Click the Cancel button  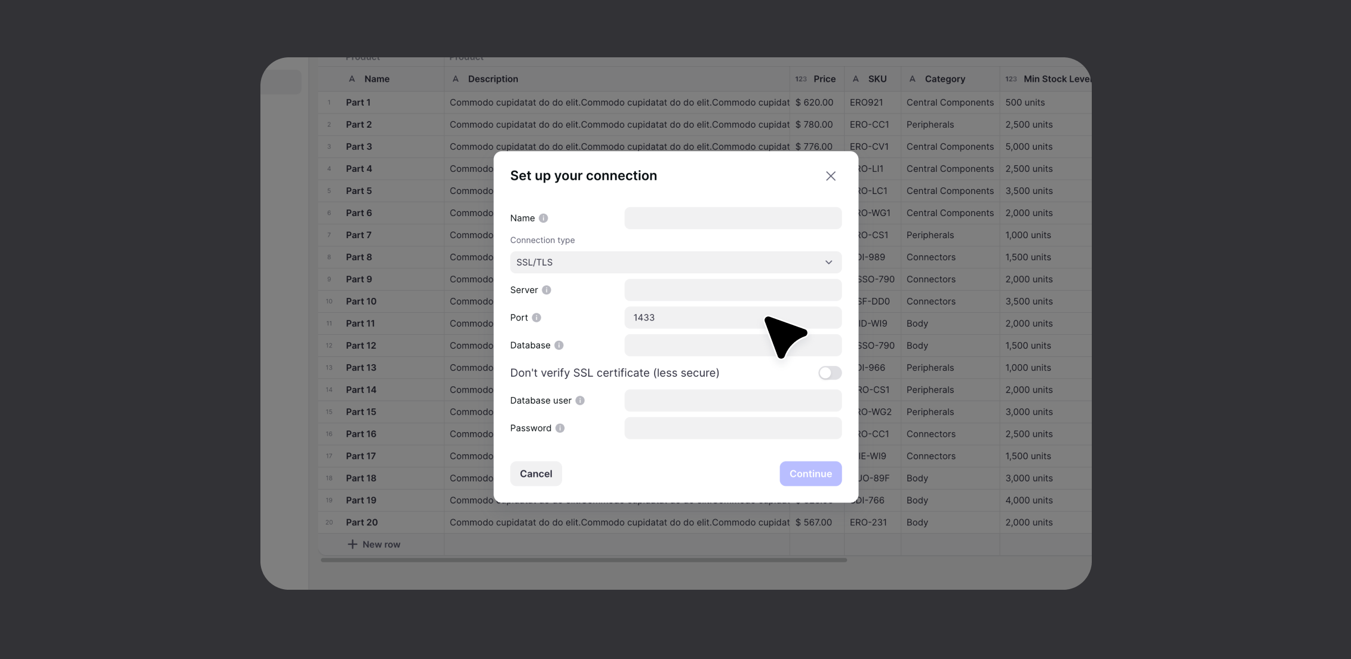coord(536,474)
